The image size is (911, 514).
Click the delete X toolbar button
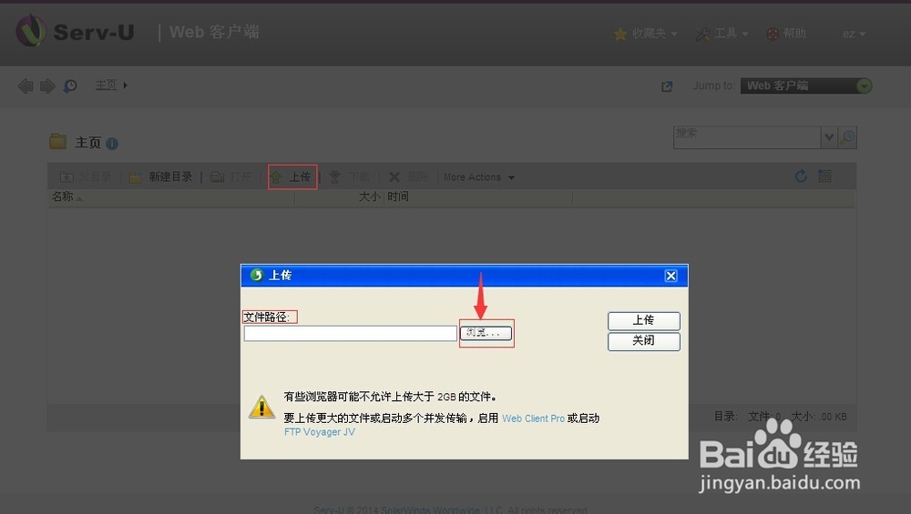[409, 176]
